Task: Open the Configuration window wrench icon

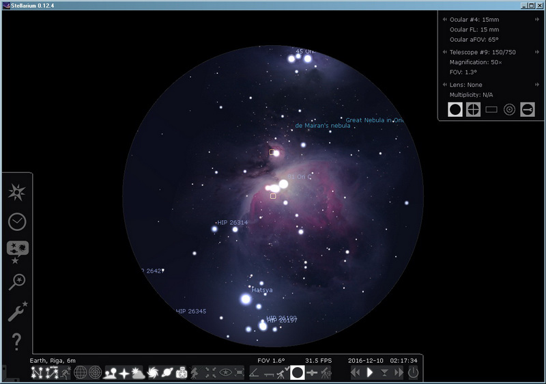Action: [16, 312]
